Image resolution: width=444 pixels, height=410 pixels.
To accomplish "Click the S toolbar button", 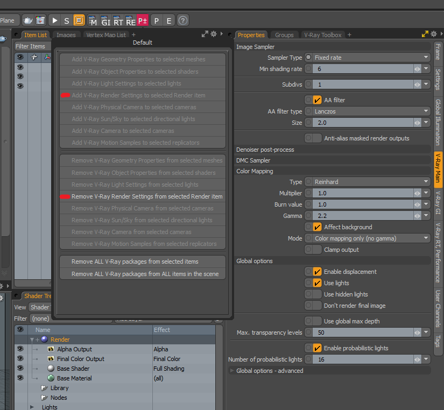I will tap(67, 20).
